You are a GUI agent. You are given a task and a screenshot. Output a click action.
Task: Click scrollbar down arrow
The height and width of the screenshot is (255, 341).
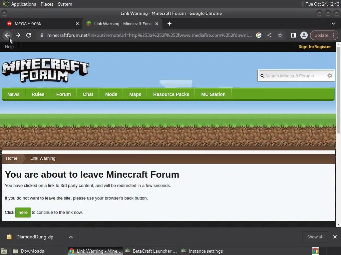338,225
